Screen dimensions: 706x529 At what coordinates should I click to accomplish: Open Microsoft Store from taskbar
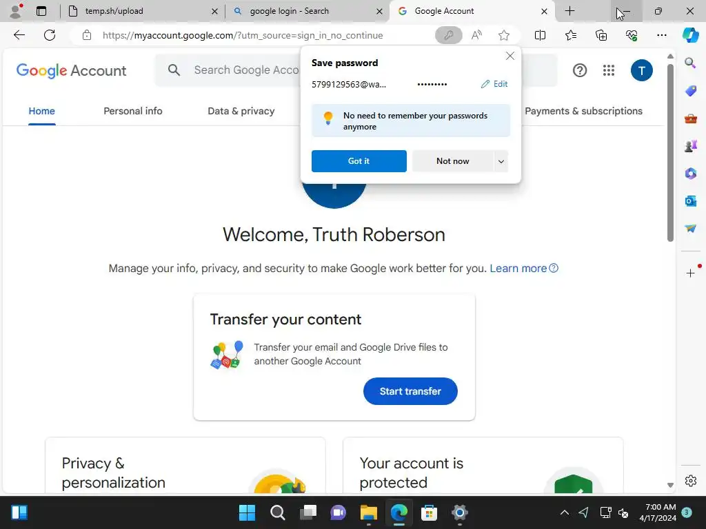(x=429, y=512)
